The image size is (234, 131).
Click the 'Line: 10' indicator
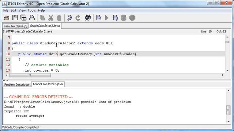[x=206, y=32]
